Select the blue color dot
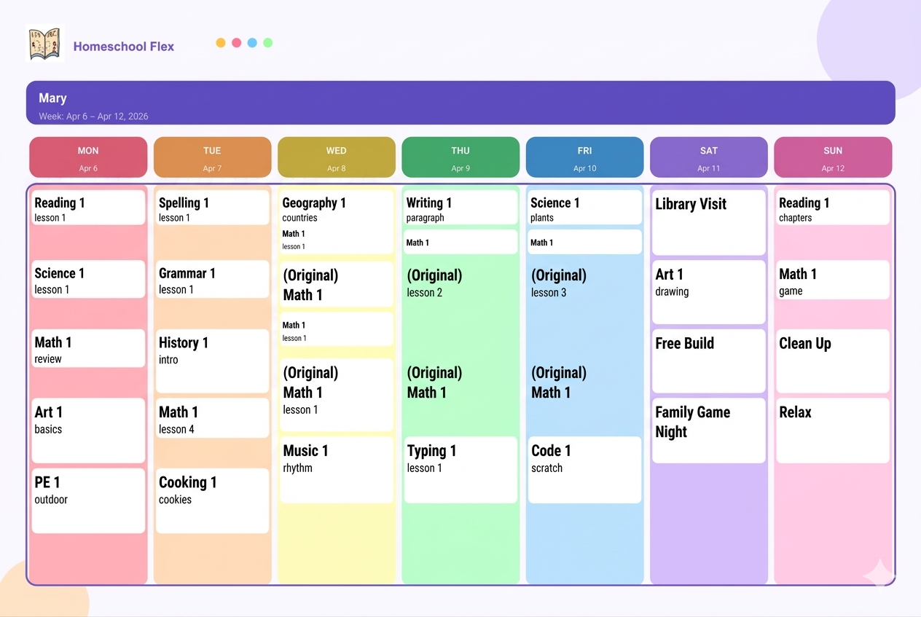921x617 pixels. coord(252,43)
